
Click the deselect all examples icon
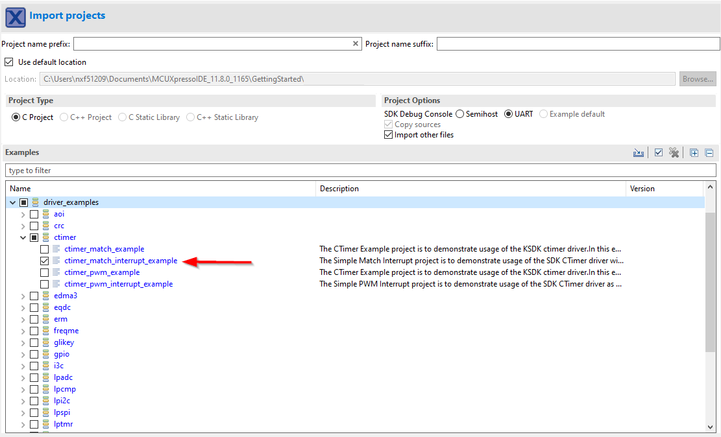coord(674,153)
